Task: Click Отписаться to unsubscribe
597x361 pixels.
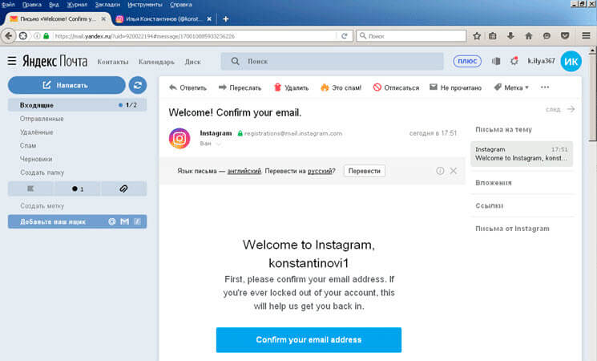Action: click(x=396, y=87)
